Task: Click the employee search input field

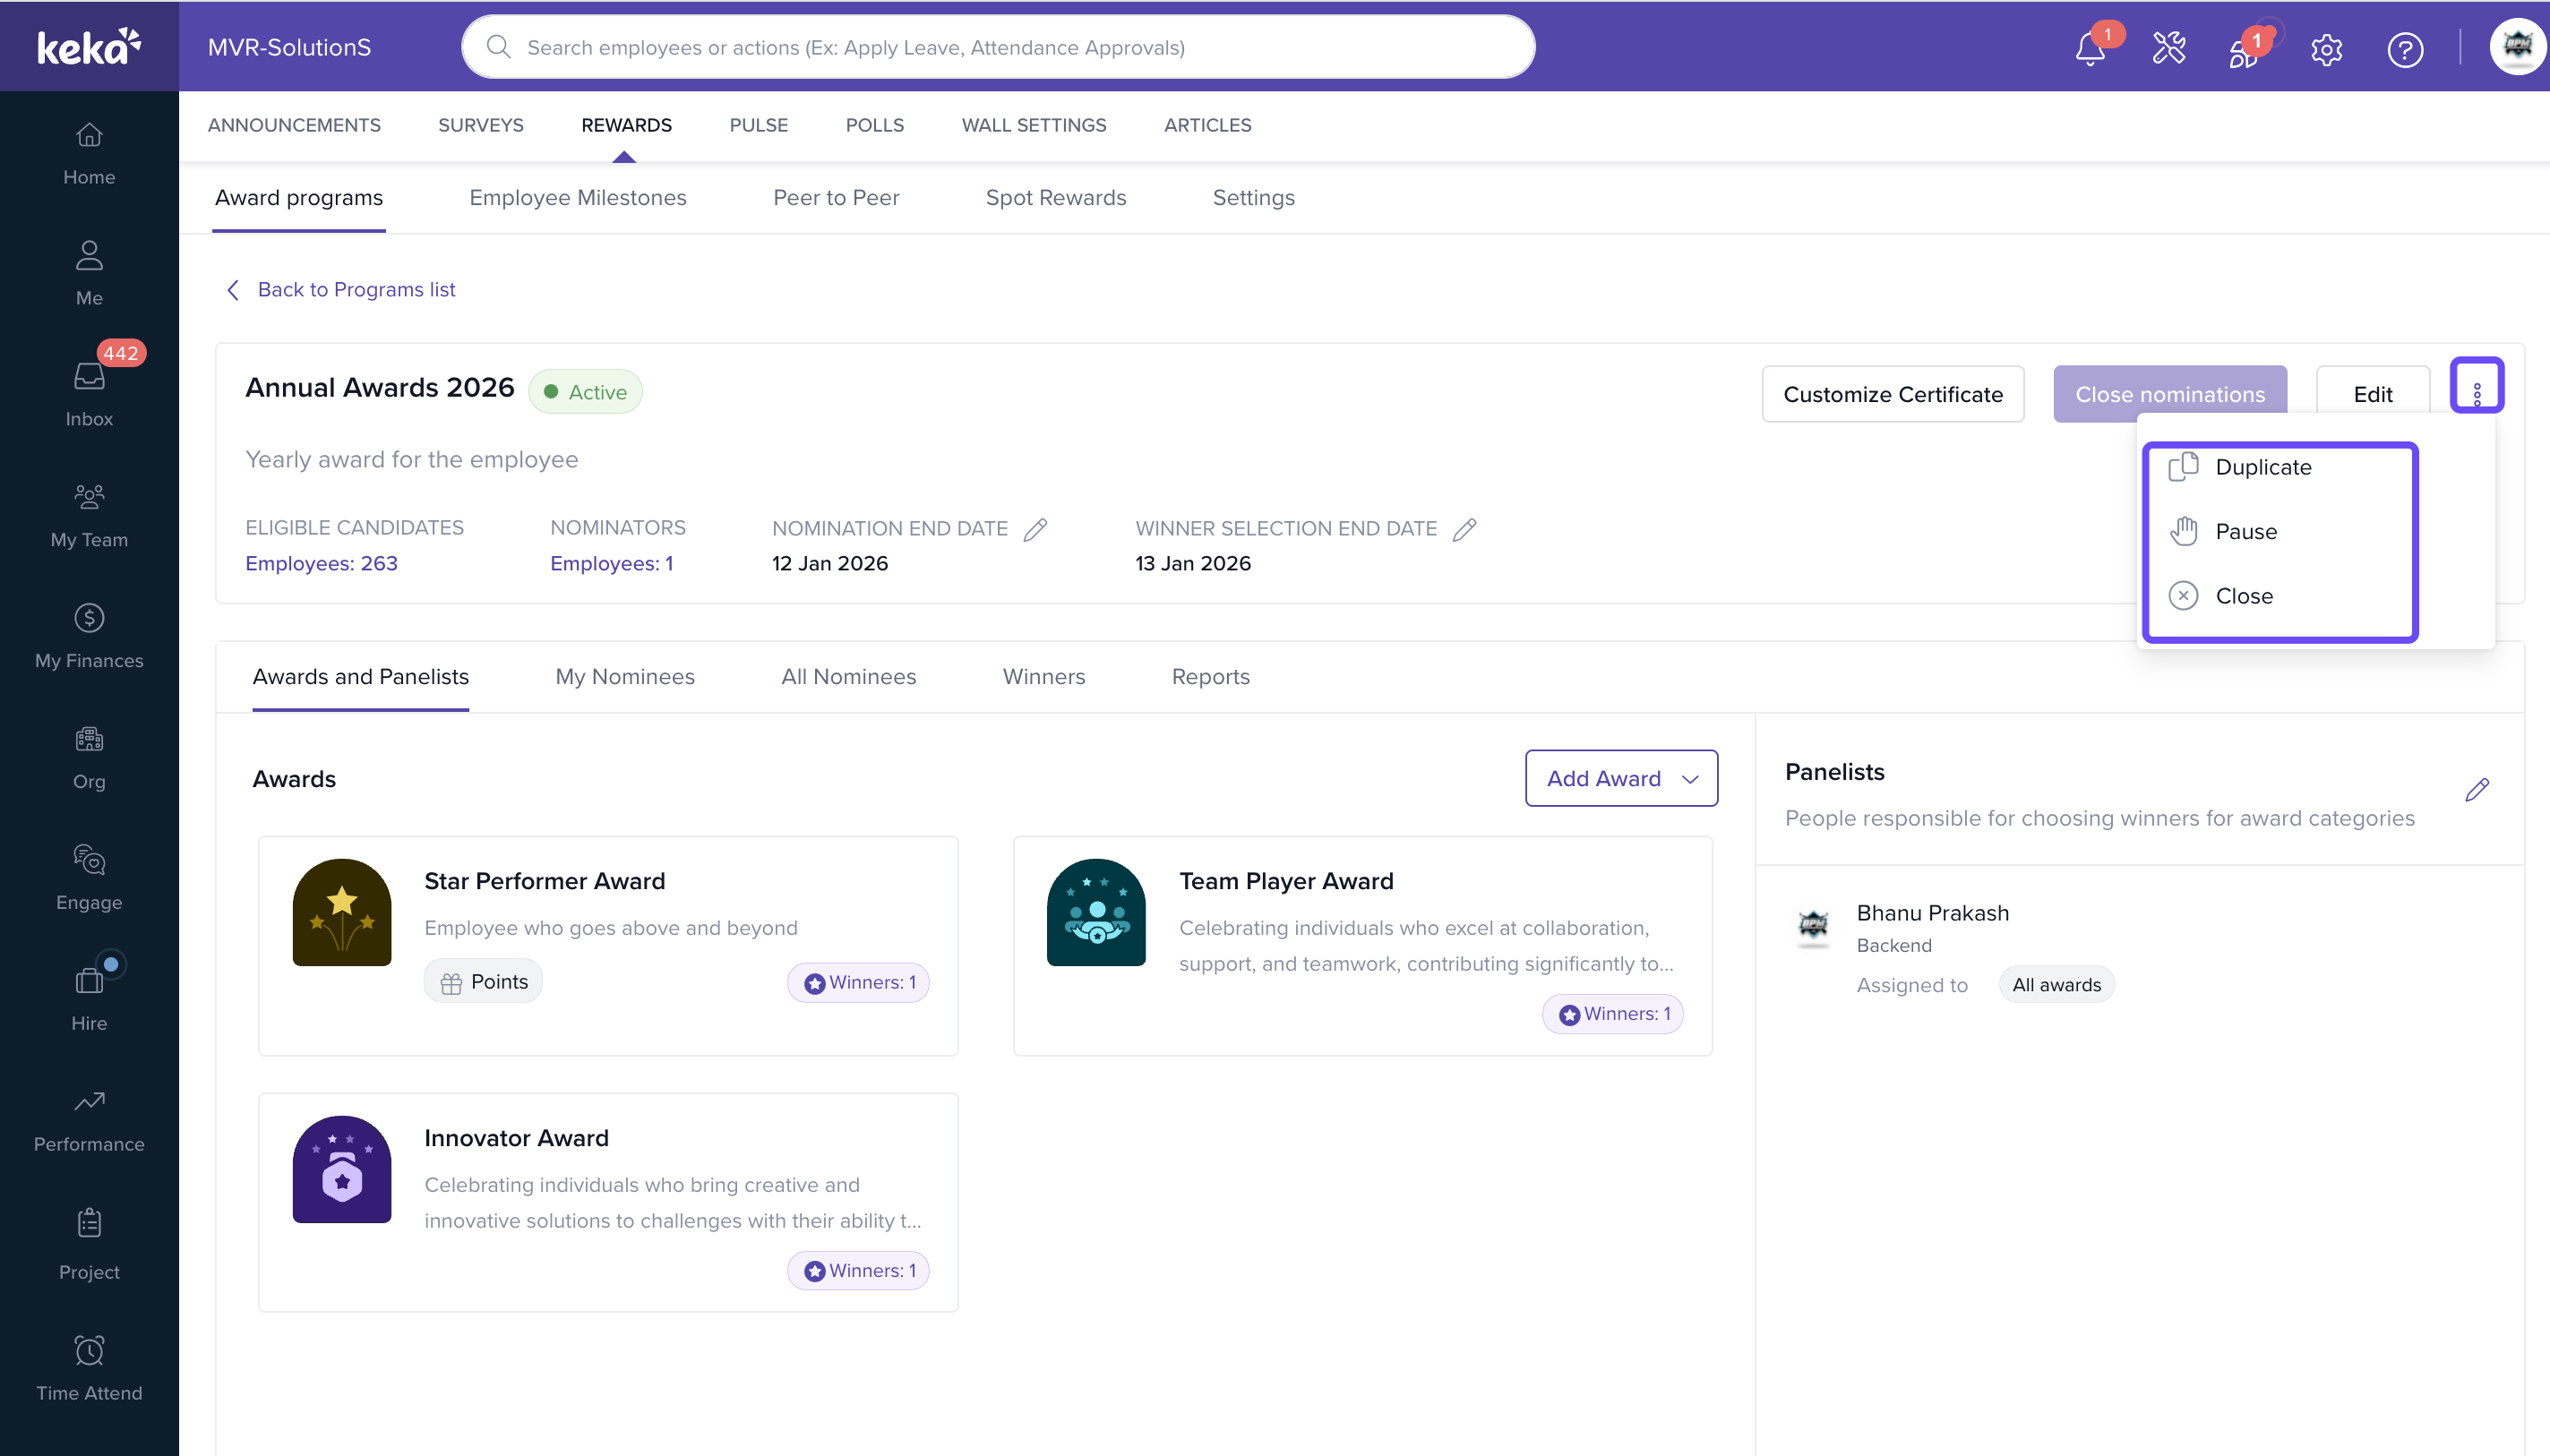Action: [996, 47]
